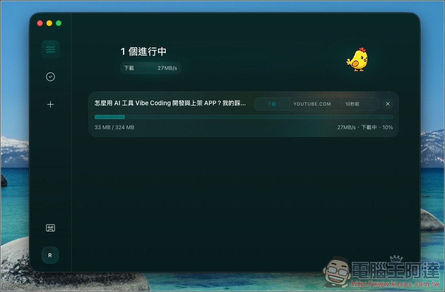Screen dimensions: 445x292
Task: Open the completed downloads checkmark icon
Action: point(51,77)
